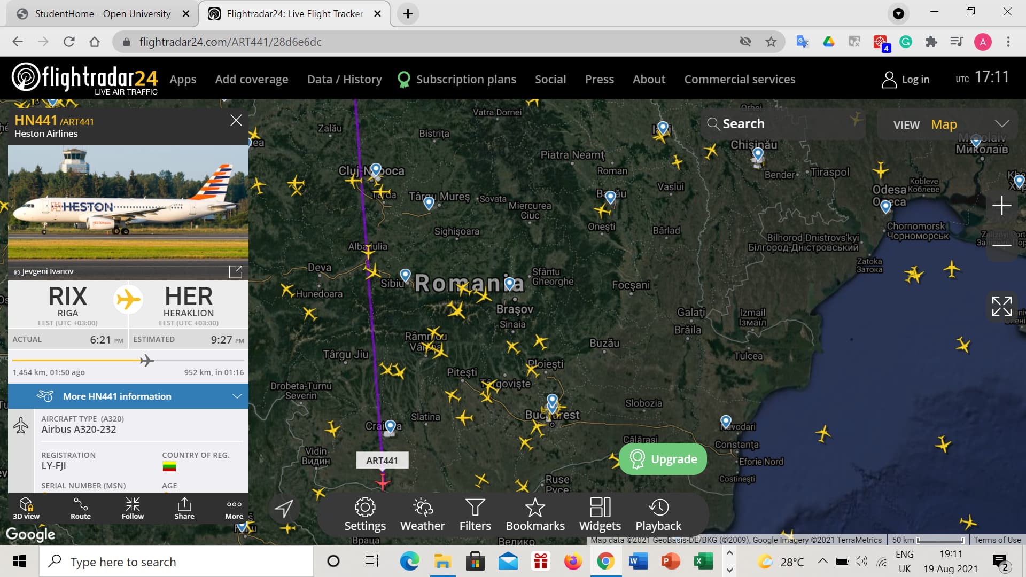
Task: Click the locate-me arrow button
Action: coord(284,509)
